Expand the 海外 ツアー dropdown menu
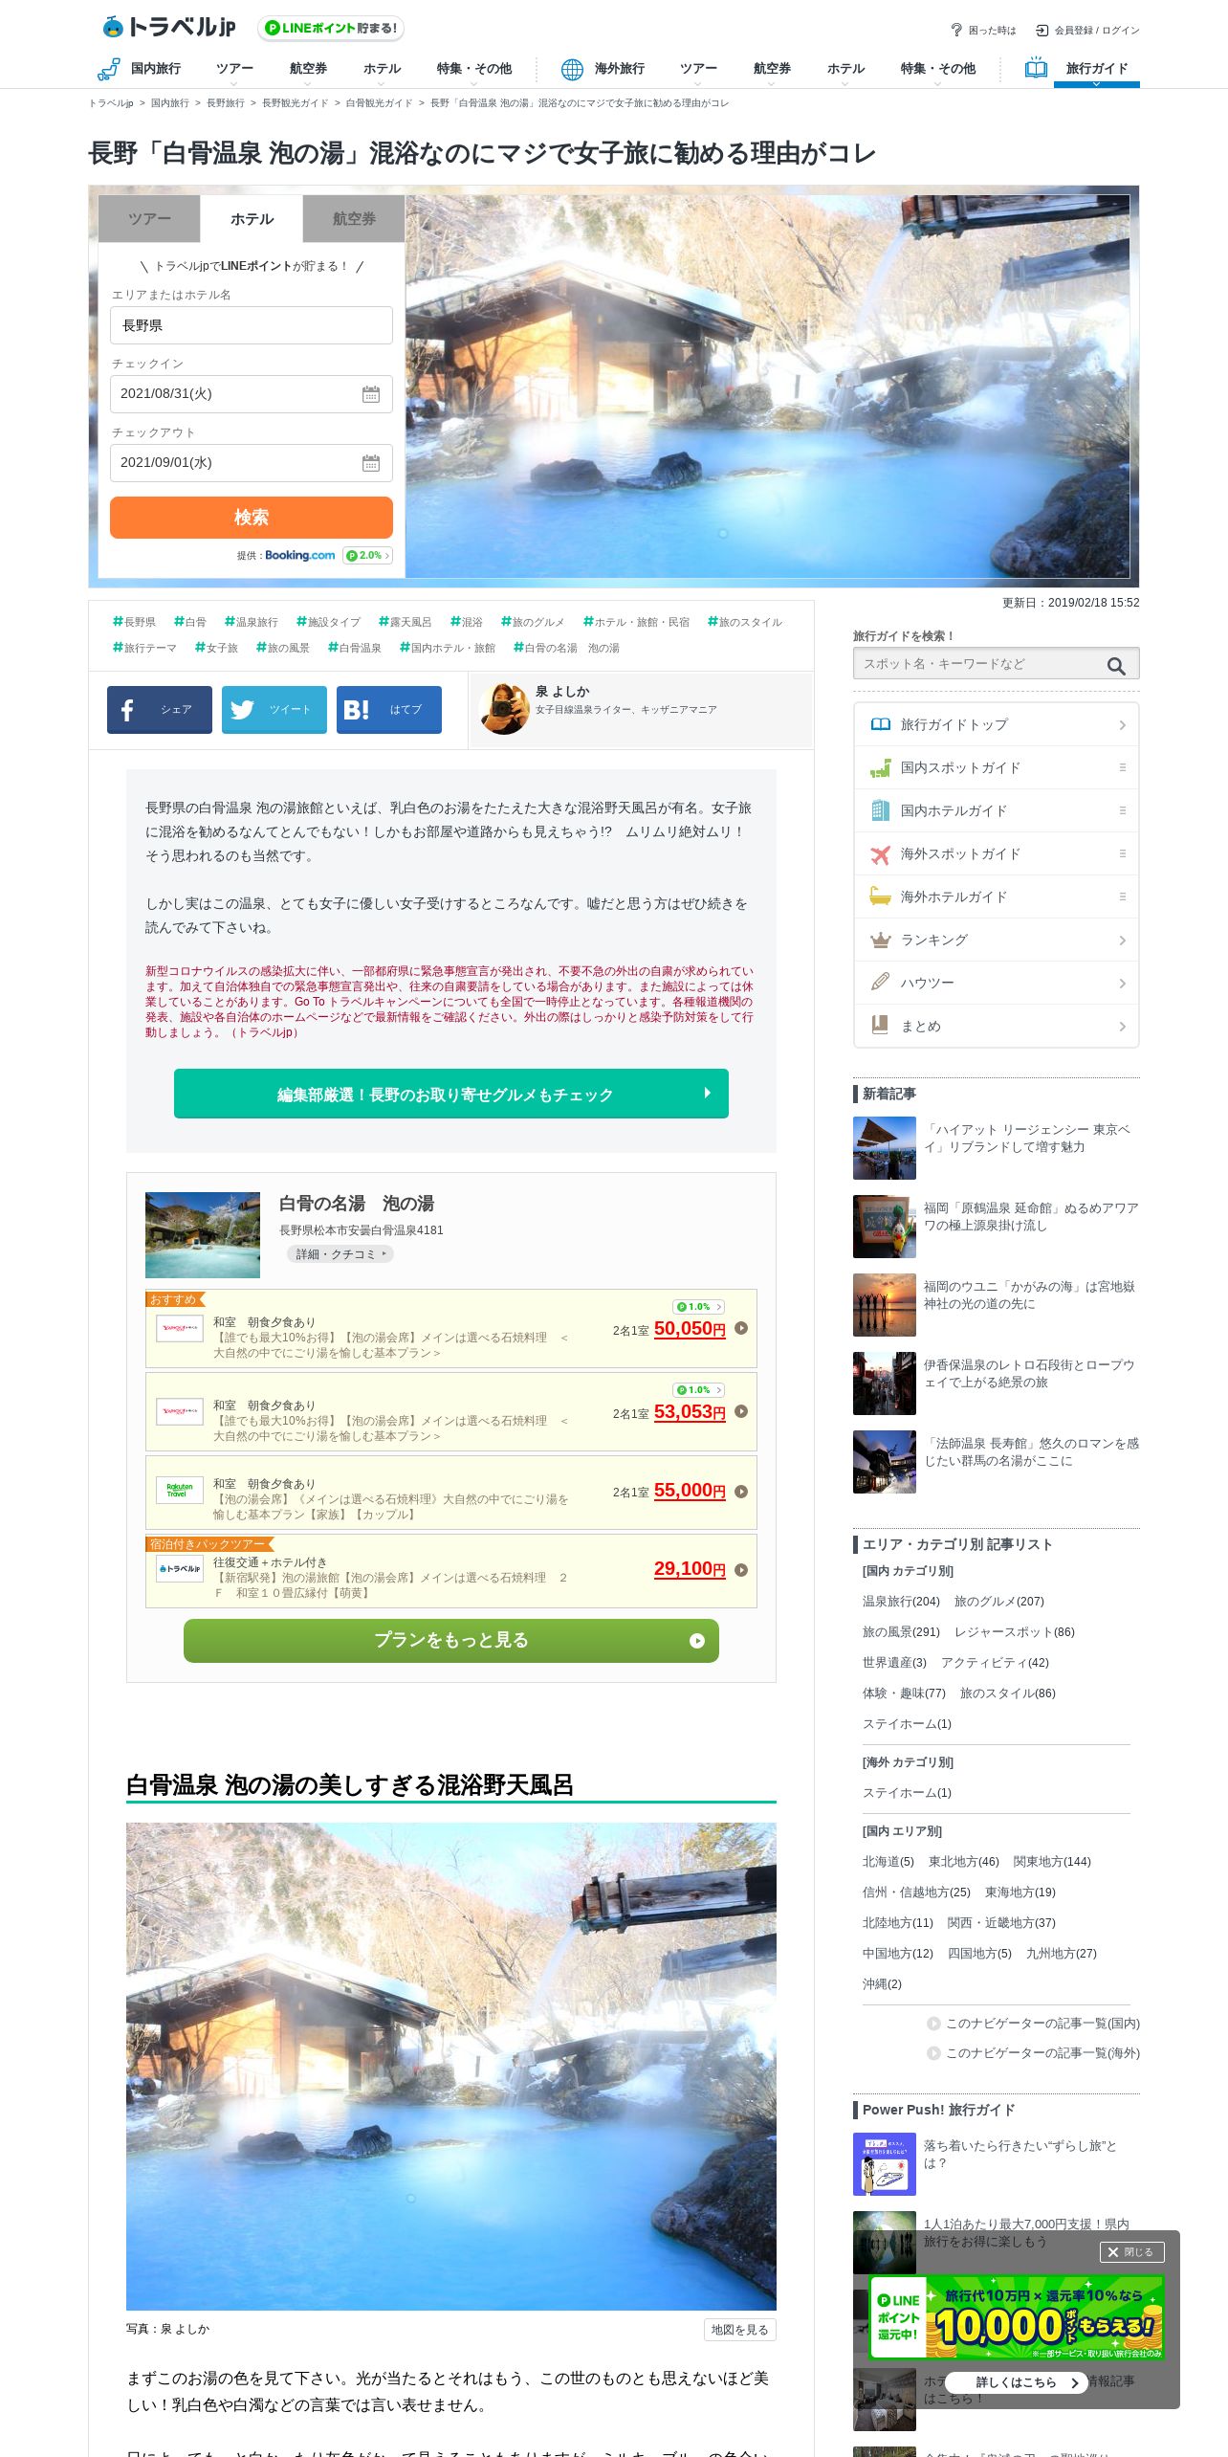 point(698,71)
